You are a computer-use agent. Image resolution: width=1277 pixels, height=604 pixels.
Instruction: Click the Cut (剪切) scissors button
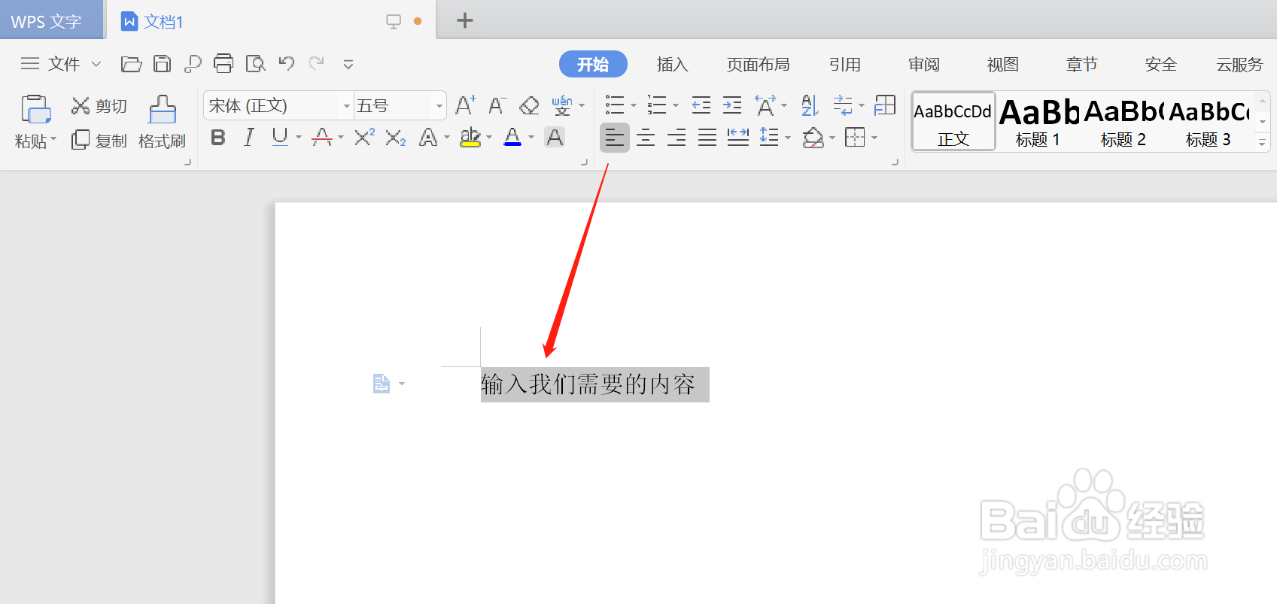click(99, 106)
